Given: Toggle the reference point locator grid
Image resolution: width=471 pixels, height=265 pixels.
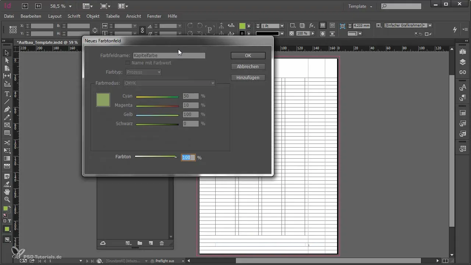Looking at the screenshot, I should (13, 30).
